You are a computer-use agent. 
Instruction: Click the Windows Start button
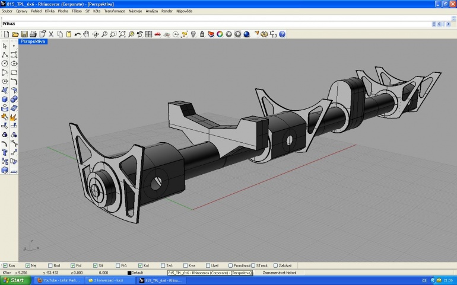coord(15,280)
